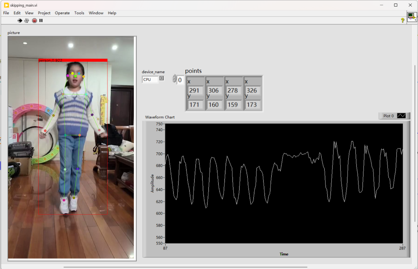The width and height of the screenshot is (418, 269).
Task: Click the y value 173
Action: 253,105
